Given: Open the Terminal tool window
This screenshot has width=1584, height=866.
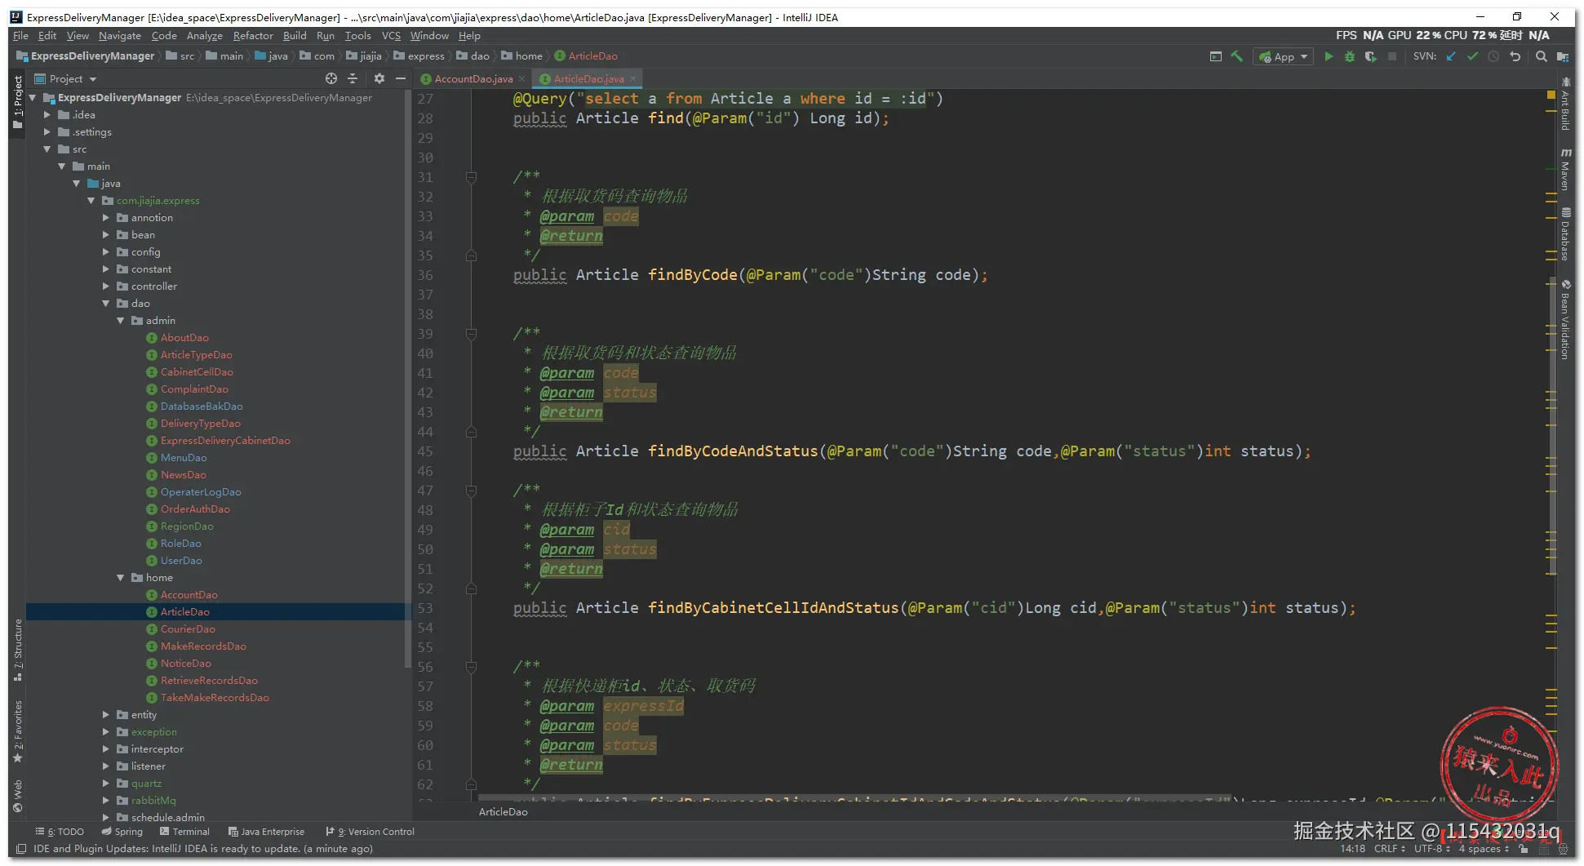Looking at the screenshot, I should pos(184,832).
